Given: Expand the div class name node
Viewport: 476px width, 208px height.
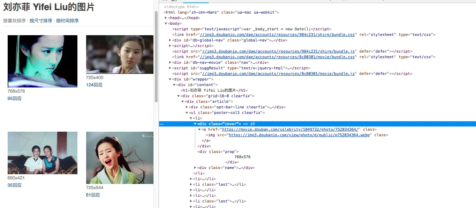Looking at the screenshot, I should (195, 168).
